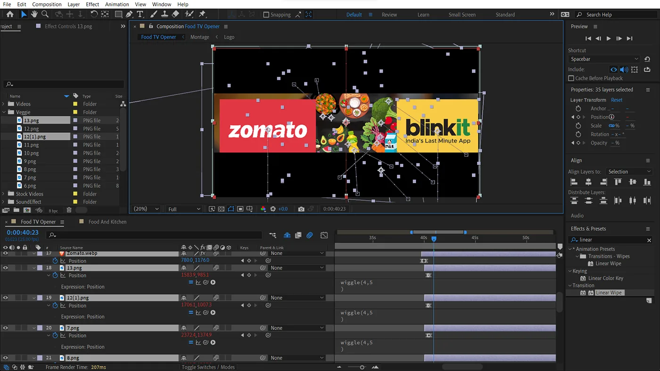Align selected layers to top edge
This screenshot has width=660, height=371.
pos(618,182)
